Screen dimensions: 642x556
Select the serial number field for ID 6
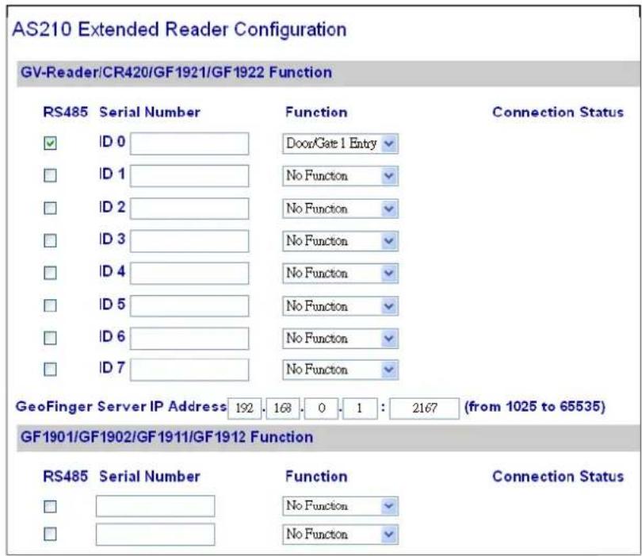tap(189, 339)
